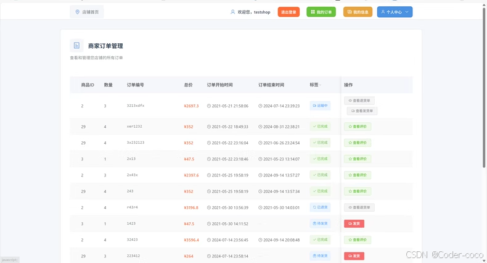Click price ¥3196.8
487x263 pixels.
pyautogui.click(x=191, y=207)
